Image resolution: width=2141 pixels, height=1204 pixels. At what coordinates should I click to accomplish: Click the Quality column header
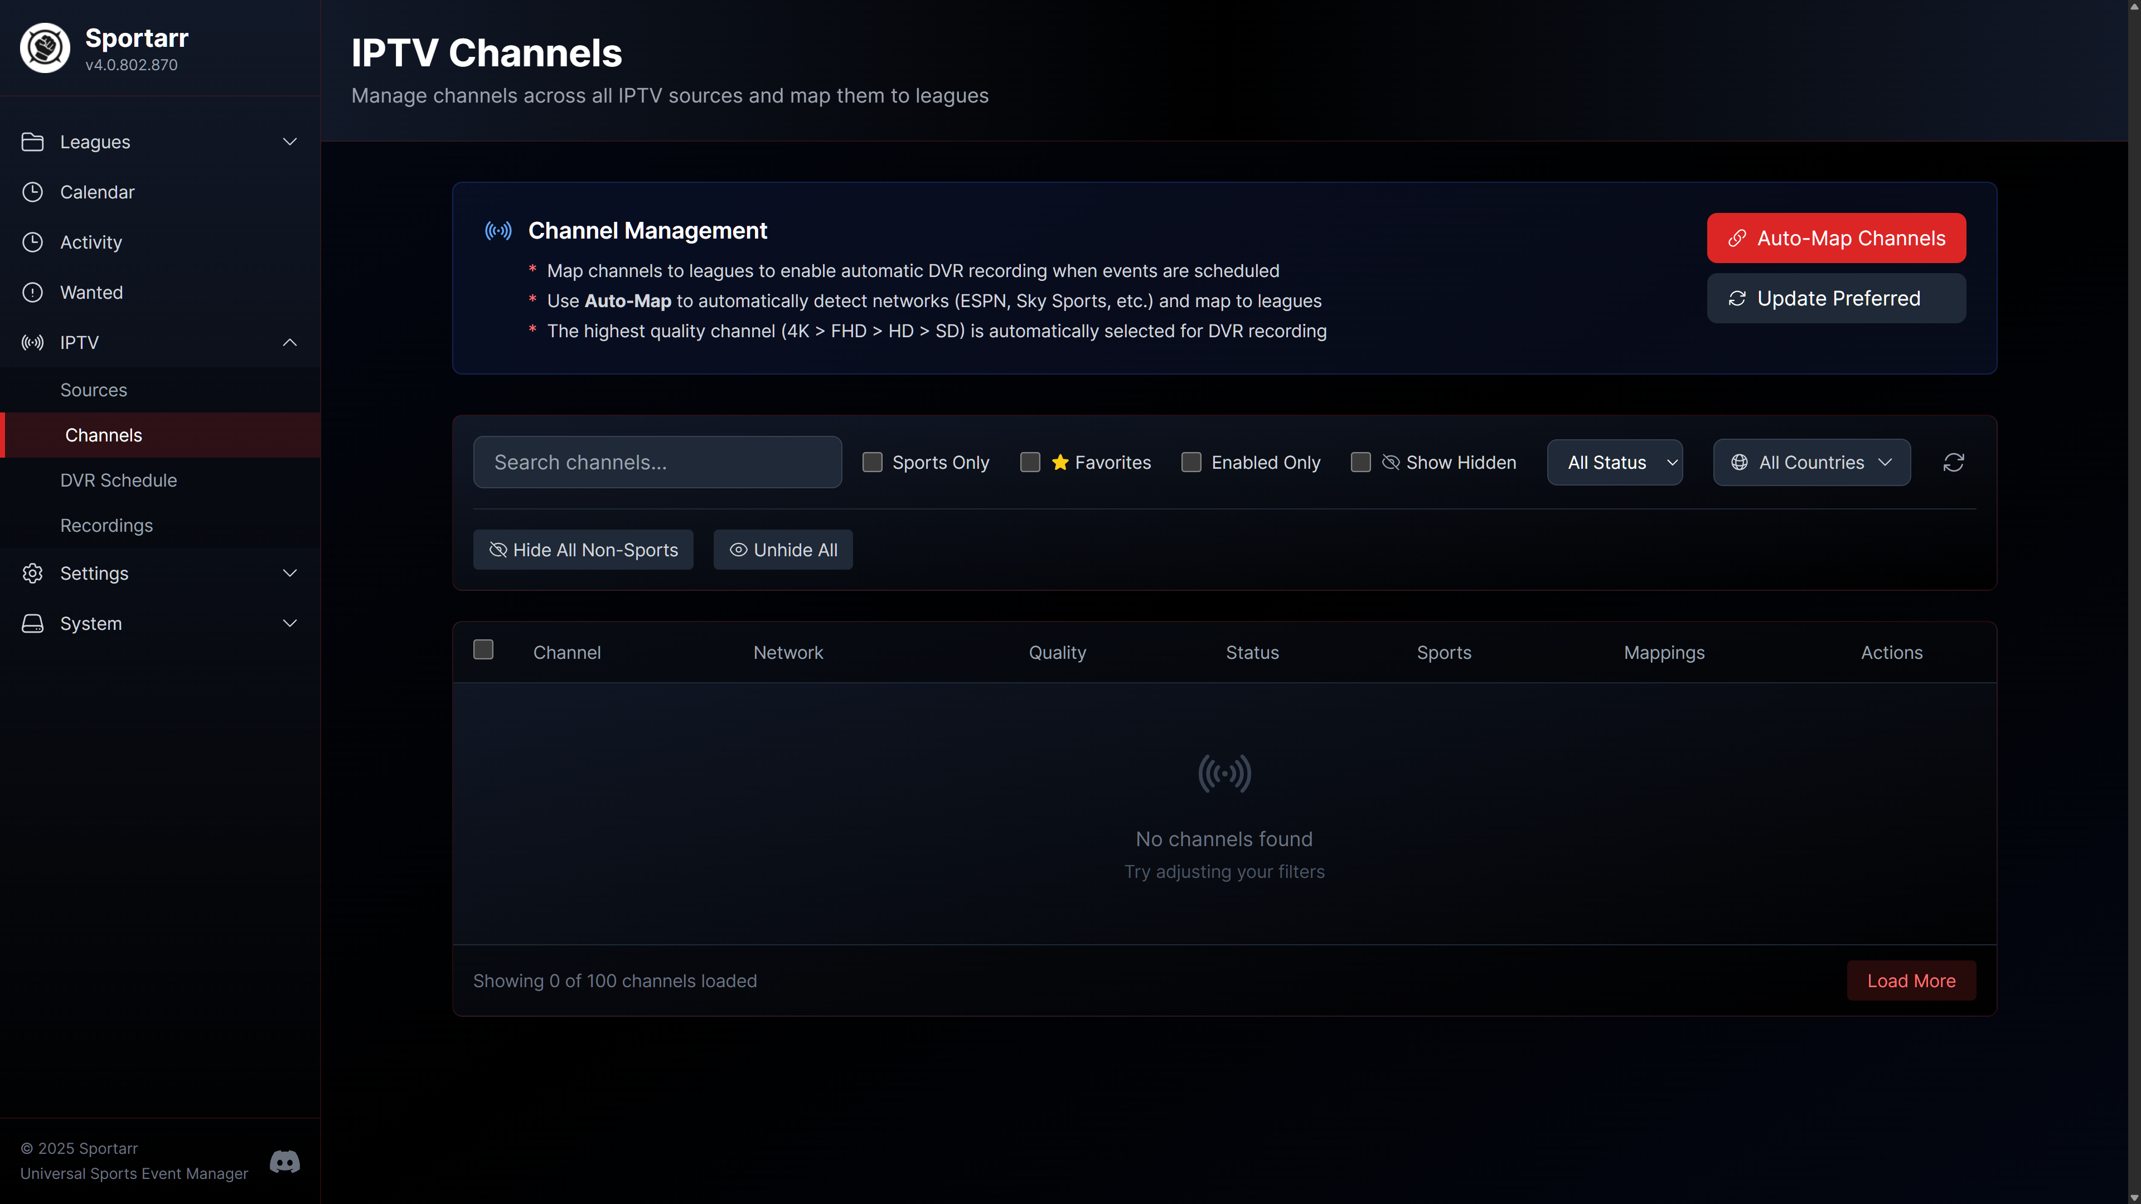[1057, 652]
